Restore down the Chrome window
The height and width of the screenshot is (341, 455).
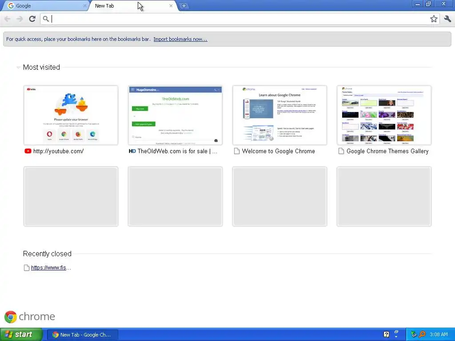(428, 4)
